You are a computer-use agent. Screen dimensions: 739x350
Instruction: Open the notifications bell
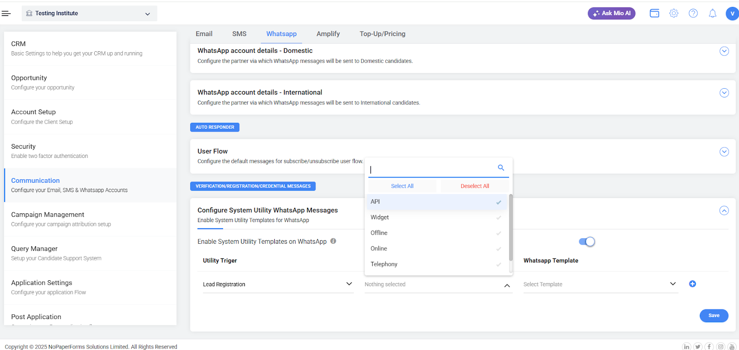(x=712, y=13)
